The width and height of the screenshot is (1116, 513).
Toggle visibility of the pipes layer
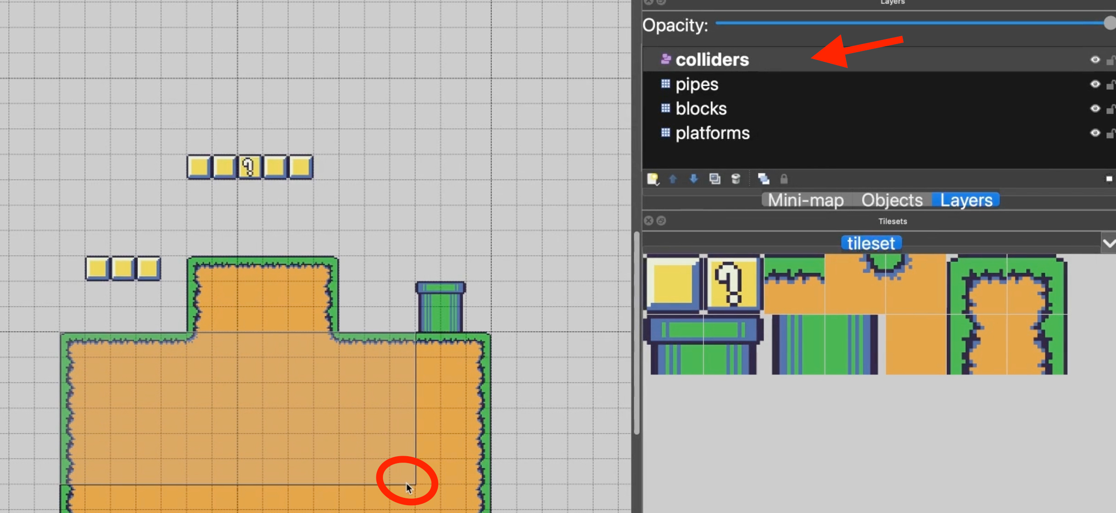(x=1095, y=84)
